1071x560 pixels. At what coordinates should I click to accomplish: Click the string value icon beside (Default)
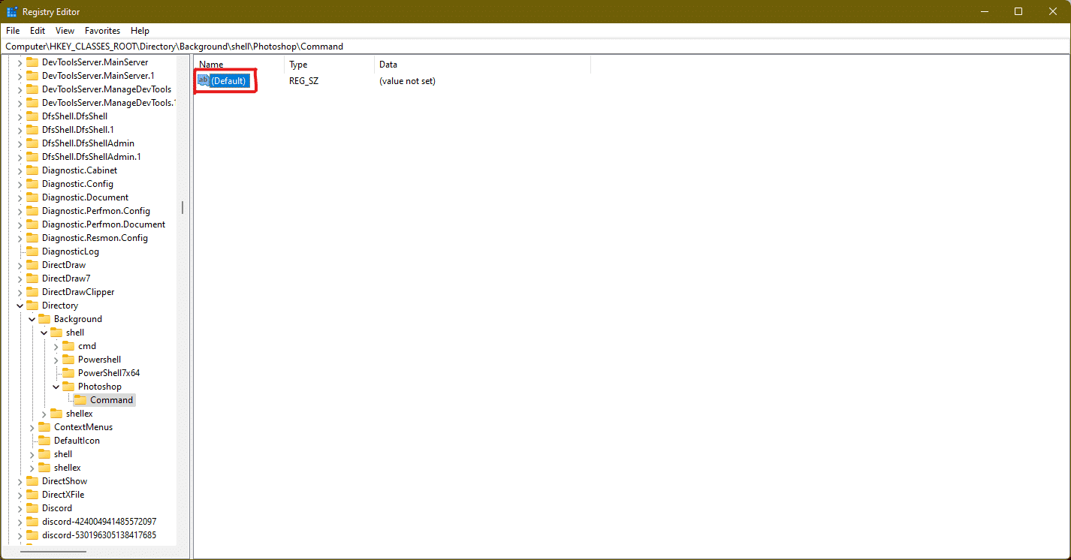click(203, 80)
